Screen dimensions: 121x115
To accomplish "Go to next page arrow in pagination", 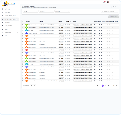I will pyautogui.click(x=116, y=86).
